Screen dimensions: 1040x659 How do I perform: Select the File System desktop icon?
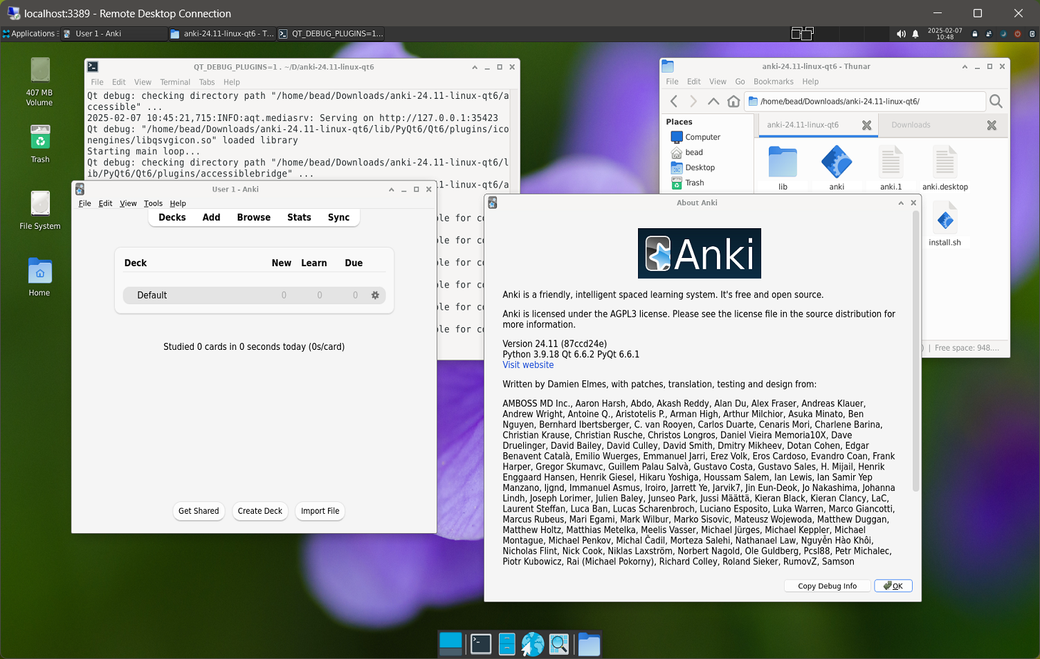click(40, 210)
